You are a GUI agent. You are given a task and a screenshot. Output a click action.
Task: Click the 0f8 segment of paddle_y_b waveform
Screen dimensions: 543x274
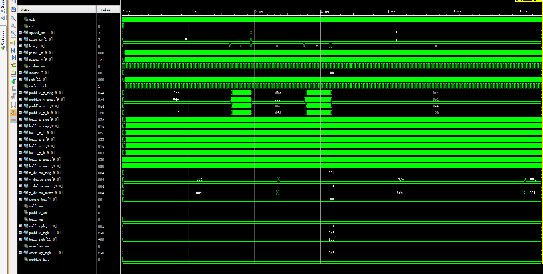[x=278, y=113]
